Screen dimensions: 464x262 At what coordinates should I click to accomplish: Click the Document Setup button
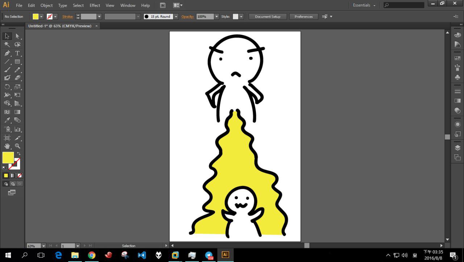click(268, 17)
